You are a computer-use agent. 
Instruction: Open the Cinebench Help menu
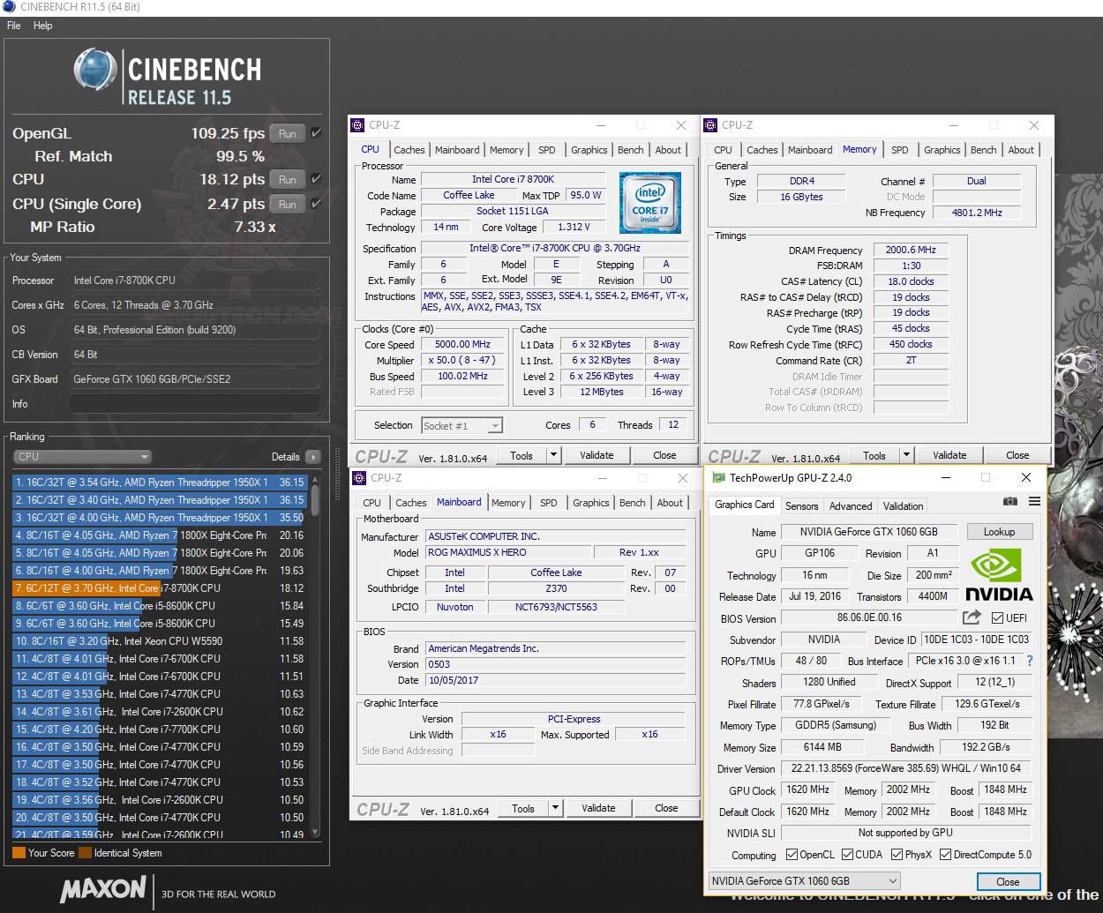click(43, 26)
